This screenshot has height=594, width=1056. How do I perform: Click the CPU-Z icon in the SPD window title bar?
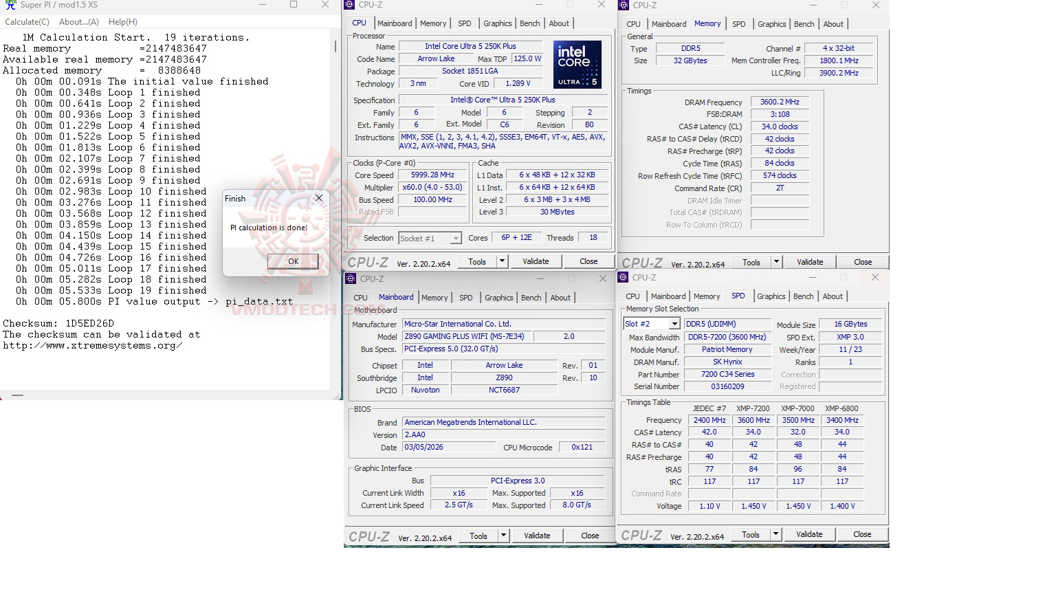624,277
